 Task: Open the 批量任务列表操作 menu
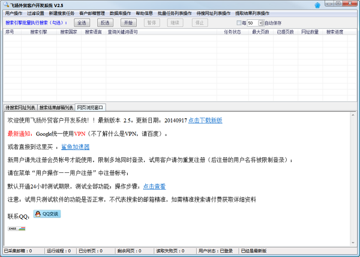(175, 13)
